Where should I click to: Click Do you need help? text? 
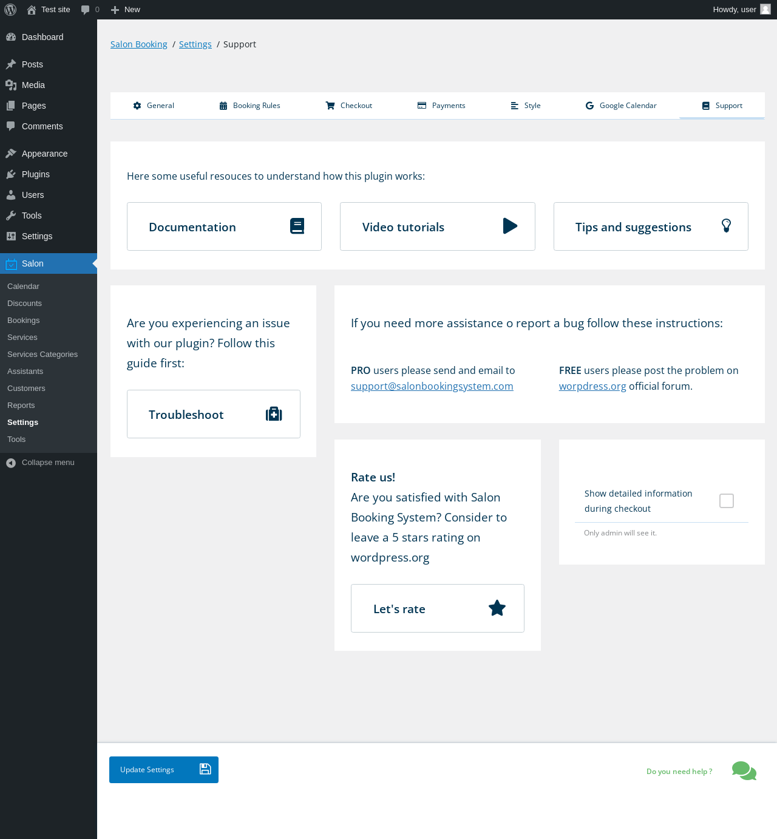[x=679, y=772]
